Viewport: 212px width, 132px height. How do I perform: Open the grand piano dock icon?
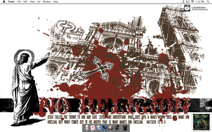click(116, 128)
